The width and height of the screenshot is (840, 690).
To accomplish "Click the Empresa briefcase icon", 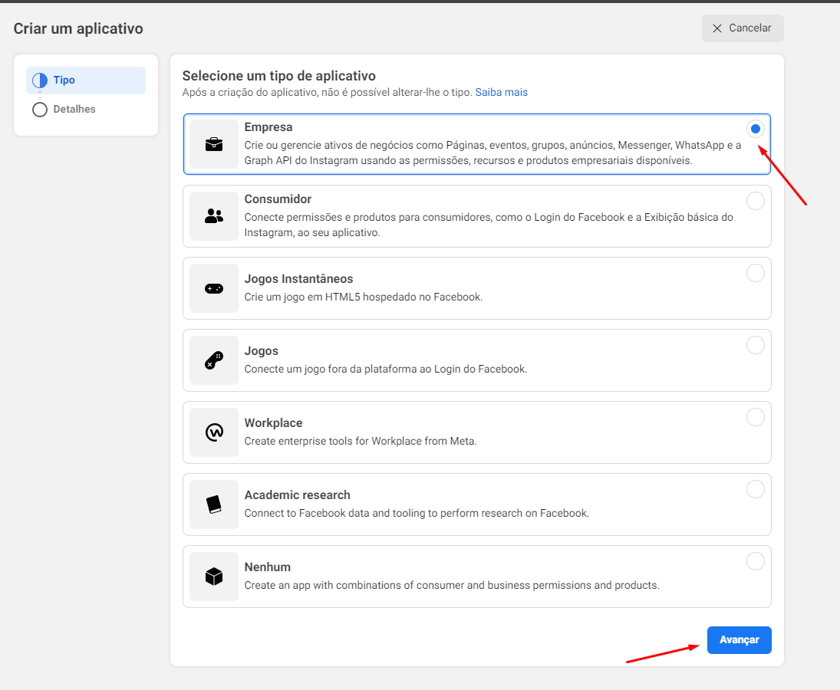I will (x=214, y=145).
